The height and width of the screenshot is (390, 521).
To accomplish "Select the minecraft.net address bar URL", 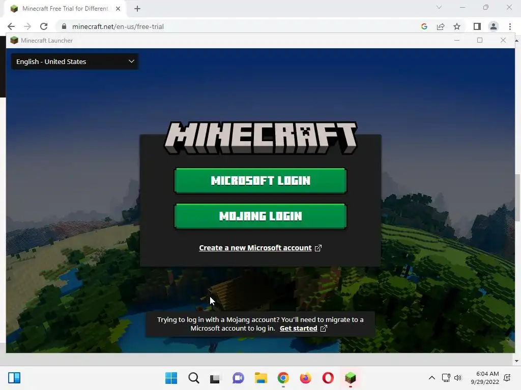I will (118, 26).
